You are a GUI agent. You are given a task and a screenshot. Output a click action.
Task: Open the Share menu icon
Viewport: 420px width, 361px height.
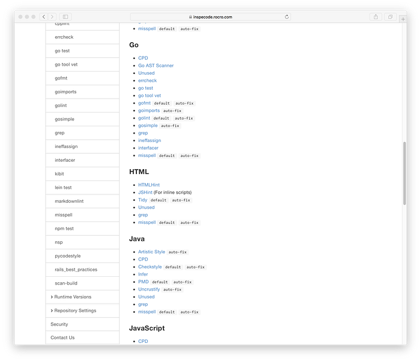click(x=376, y=17)
